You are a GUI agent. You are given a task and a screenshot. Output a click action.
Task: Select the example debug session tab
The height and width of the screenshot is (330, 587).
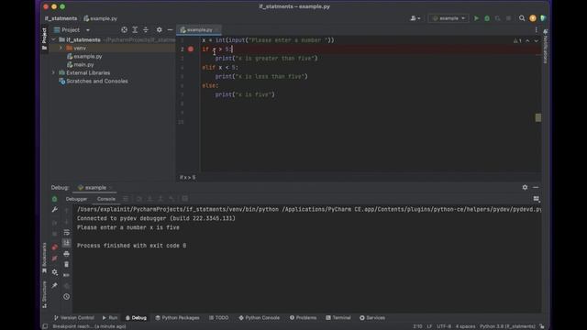click(x=95, y=187)
